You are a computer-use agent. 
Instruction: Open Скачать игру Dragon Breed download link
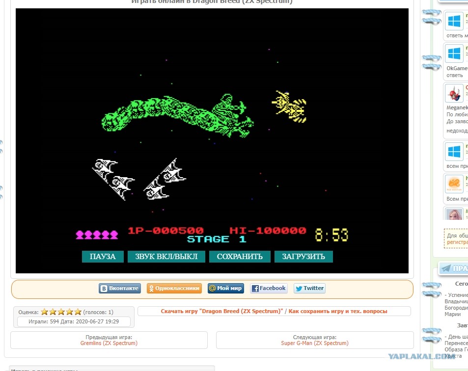pos(222,311)
